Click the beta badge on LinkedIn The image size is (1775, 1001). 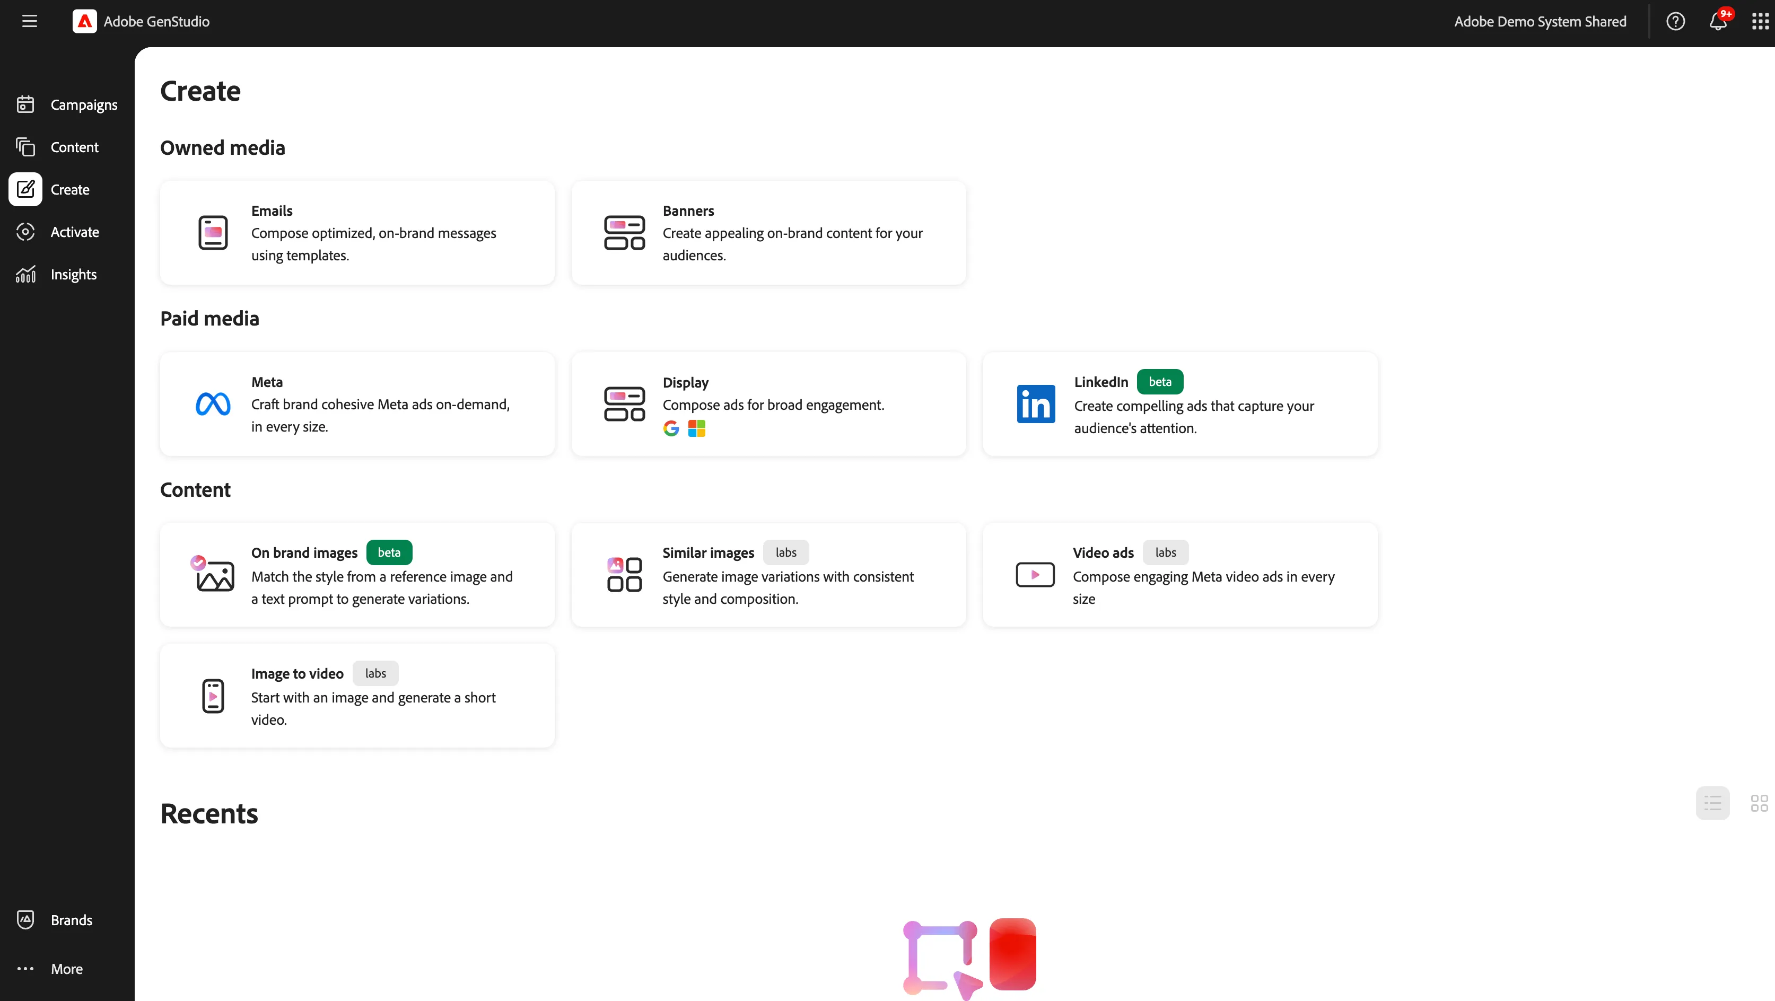pos(1160,382)
